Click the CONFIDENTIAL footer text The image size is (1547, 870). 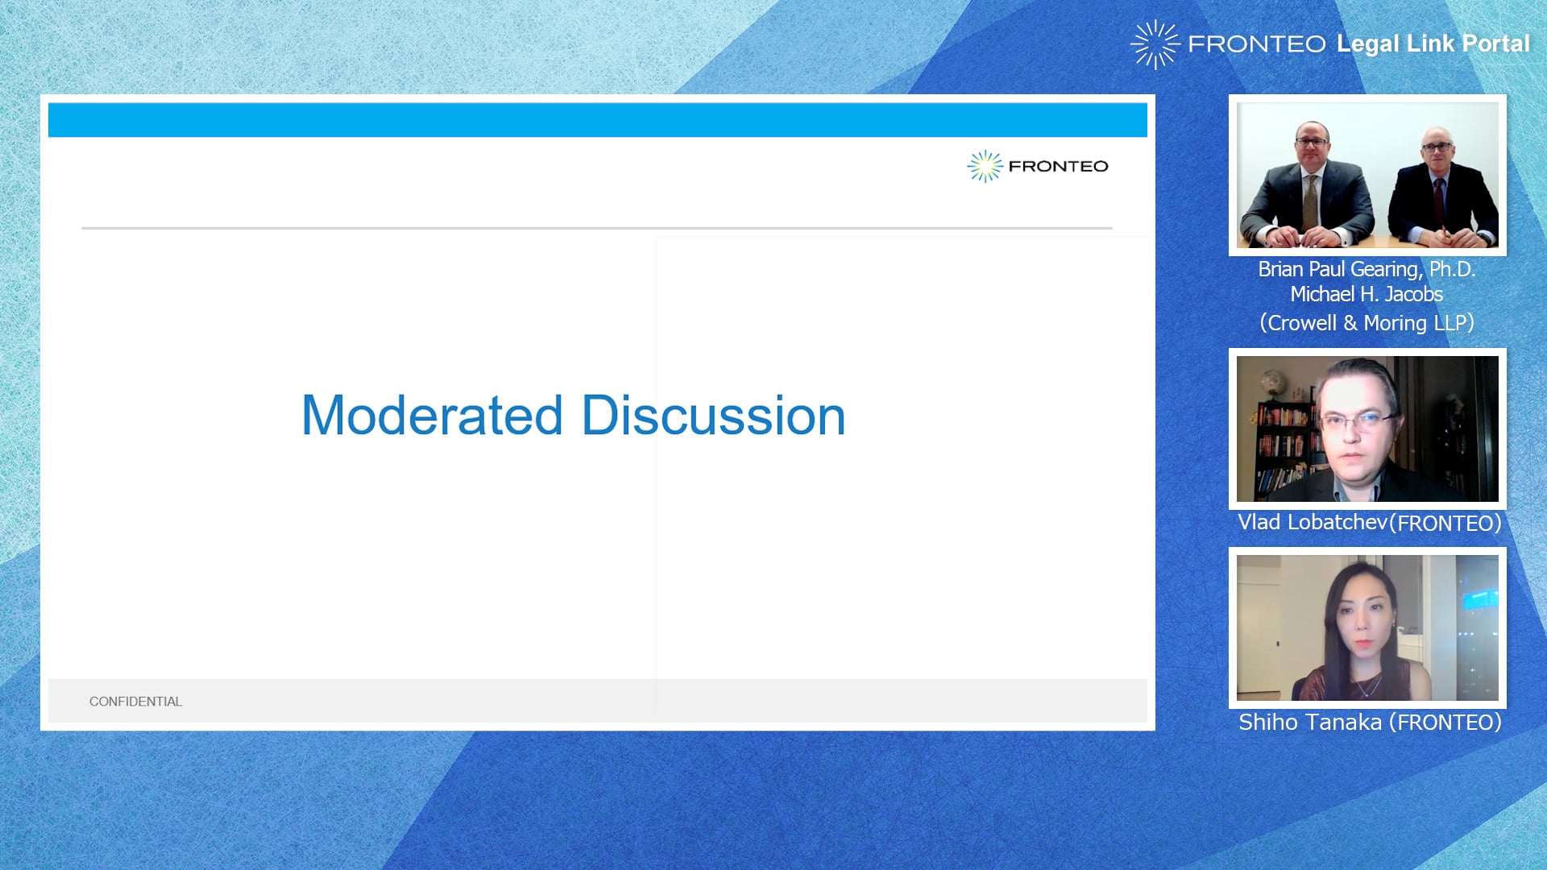click(135, 702)
